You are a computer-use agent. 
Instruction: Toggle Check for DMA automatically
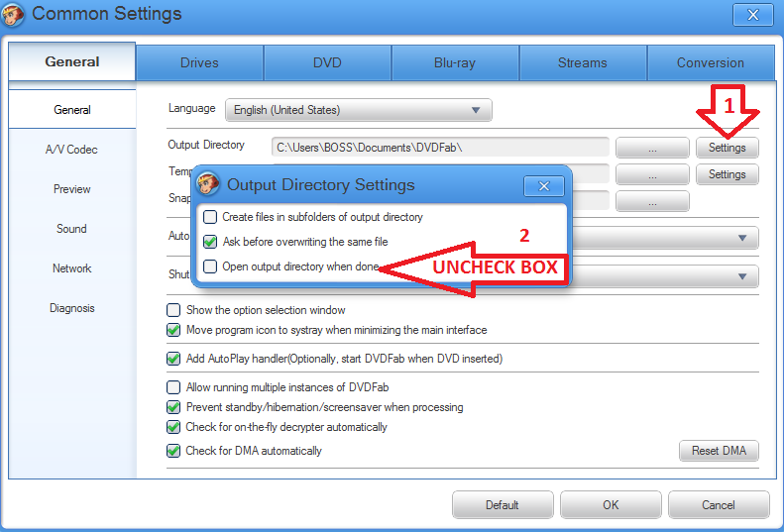(173, 451)
